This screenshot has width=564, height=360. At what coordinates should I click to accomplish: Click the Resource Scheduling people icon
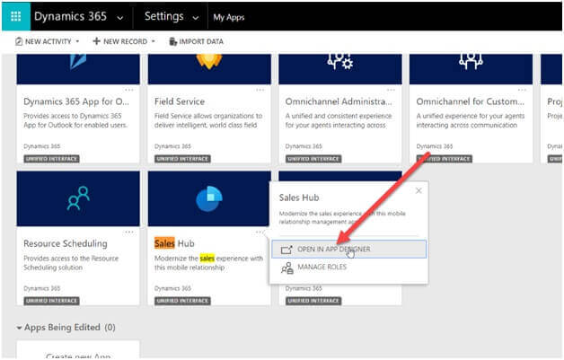coord(78,198)
